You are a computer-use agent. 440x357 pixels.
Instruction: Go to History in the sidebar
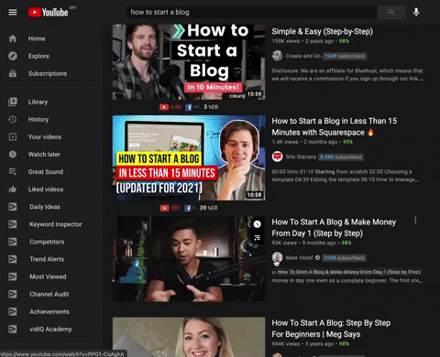tap(38, 119)
